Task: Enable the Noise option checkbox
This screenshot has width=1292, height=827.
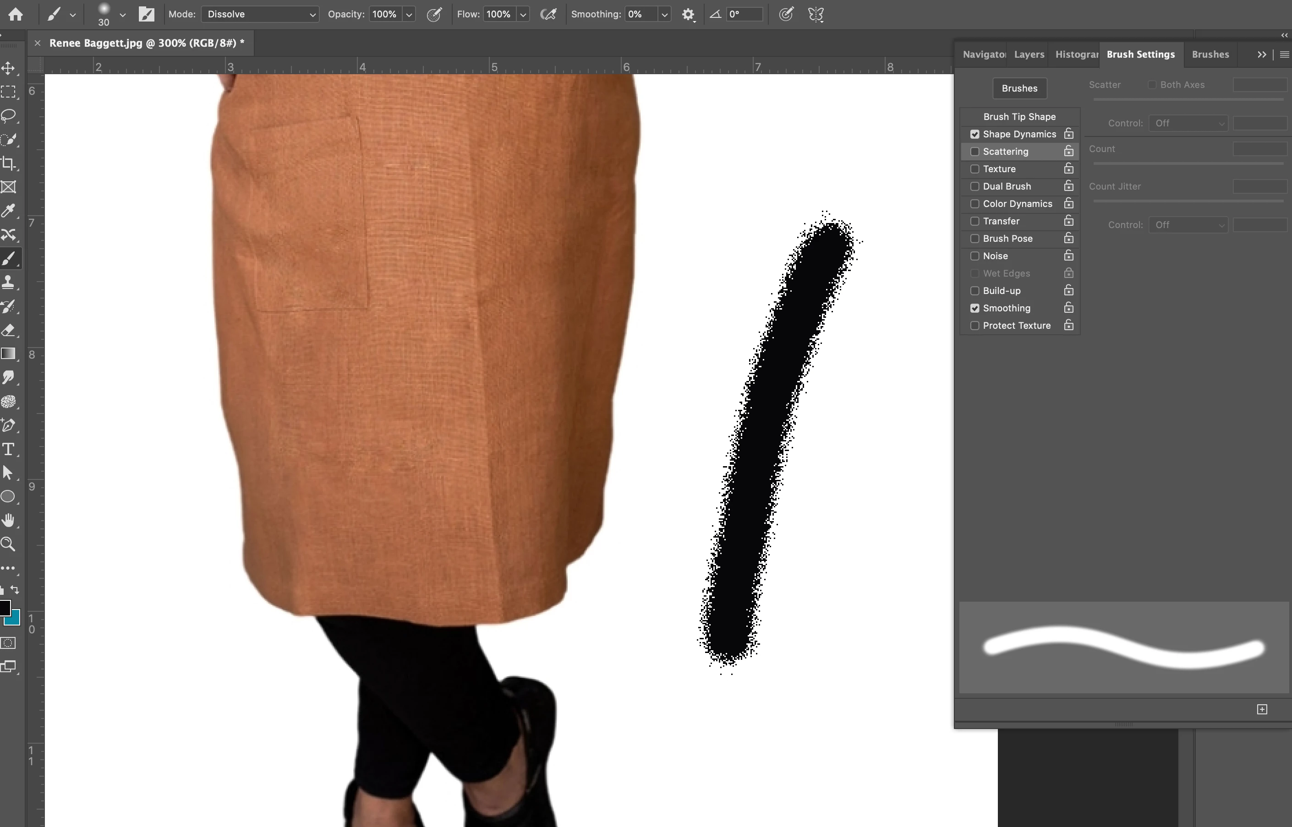Action: pyautogui.click(x=974, y=256)
